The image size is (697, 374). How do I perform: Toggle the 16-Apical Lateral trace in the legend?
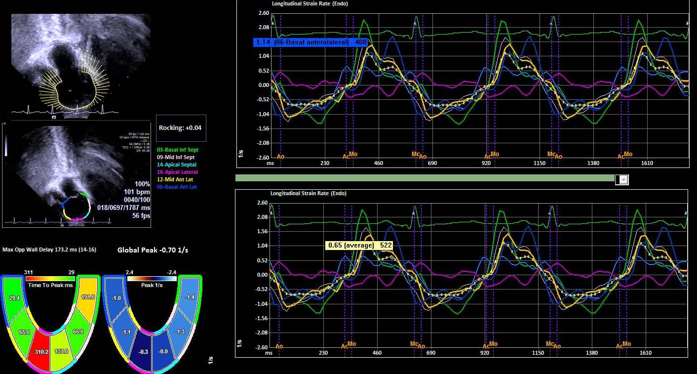click(x=177, y=172)
